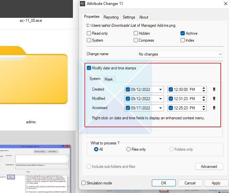Click the OK button
The image size is (229, 193).
(164, 183)
